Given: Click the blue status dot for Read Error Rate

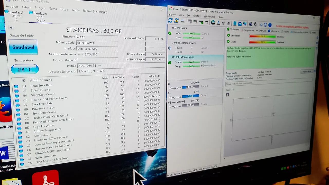Looking at the screenshot, I should [16, 86].
